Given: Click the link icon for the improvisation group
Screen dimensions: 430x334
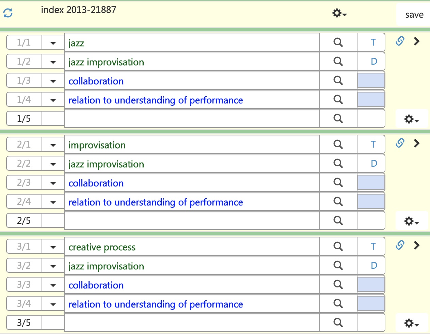Looking at the screenshot, I should (400, 143).
